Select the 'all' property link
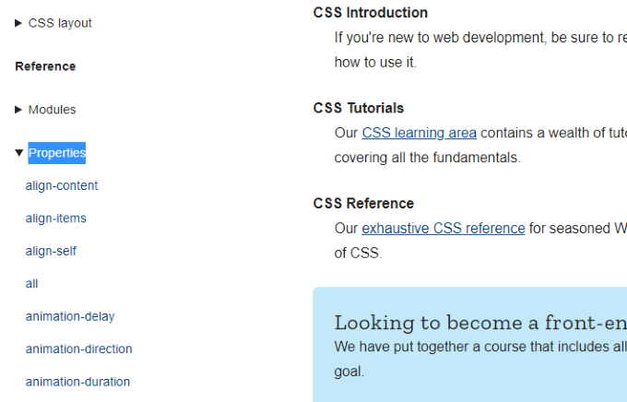The width and height of the screenshot is (627, 402). pyautogui.click(x=32, y=284)
